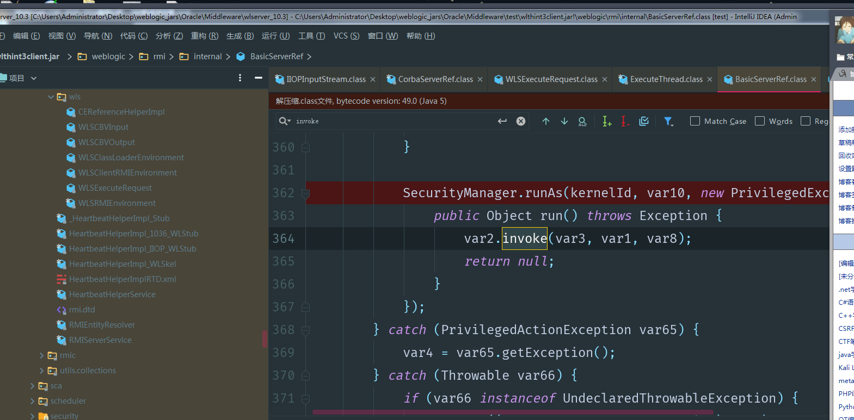Viewport: 854px width, 420px height.
Task: Click the Find All occurrences icon
Action: tap(582, 121)
